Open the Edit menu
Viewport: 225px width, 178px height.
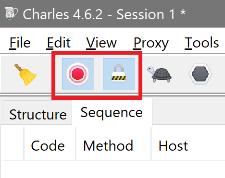tap(59, 43)
